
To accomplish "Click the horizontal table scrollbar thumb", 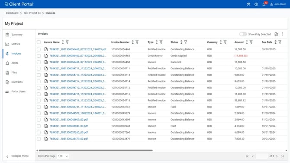I will click(96, 150).
